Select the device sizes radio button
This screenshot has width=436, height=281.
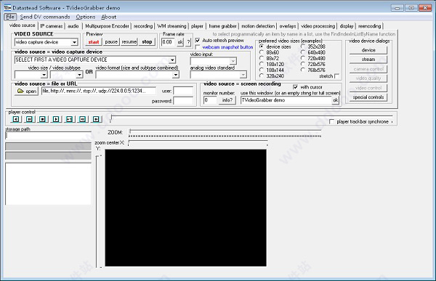pyautogui.click(x=262, y=46)
